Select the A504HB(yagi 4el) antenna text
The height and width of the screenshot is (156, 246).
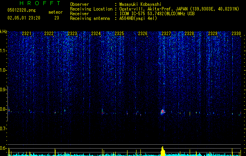pos(138,18)
